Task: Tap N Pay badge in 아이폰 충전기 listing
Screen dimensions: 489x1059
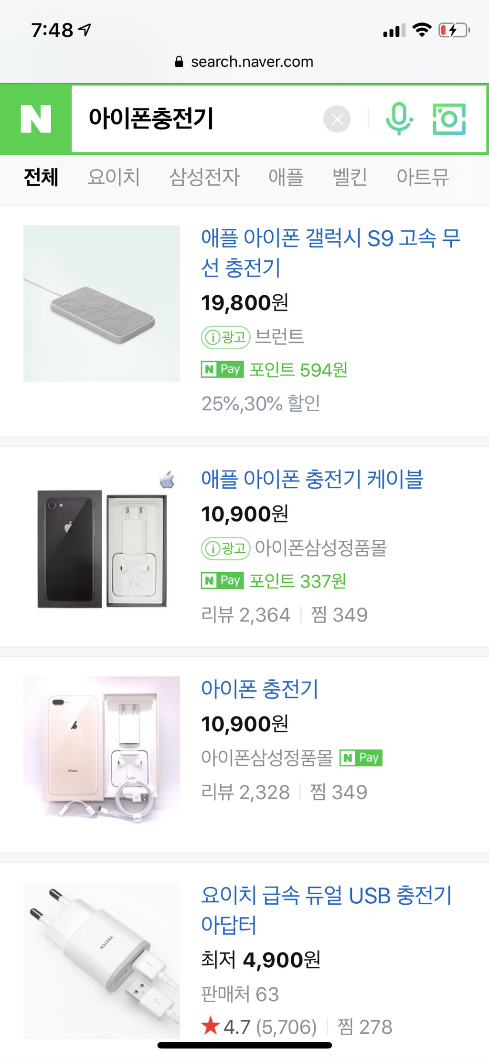Action: (361, 758)
